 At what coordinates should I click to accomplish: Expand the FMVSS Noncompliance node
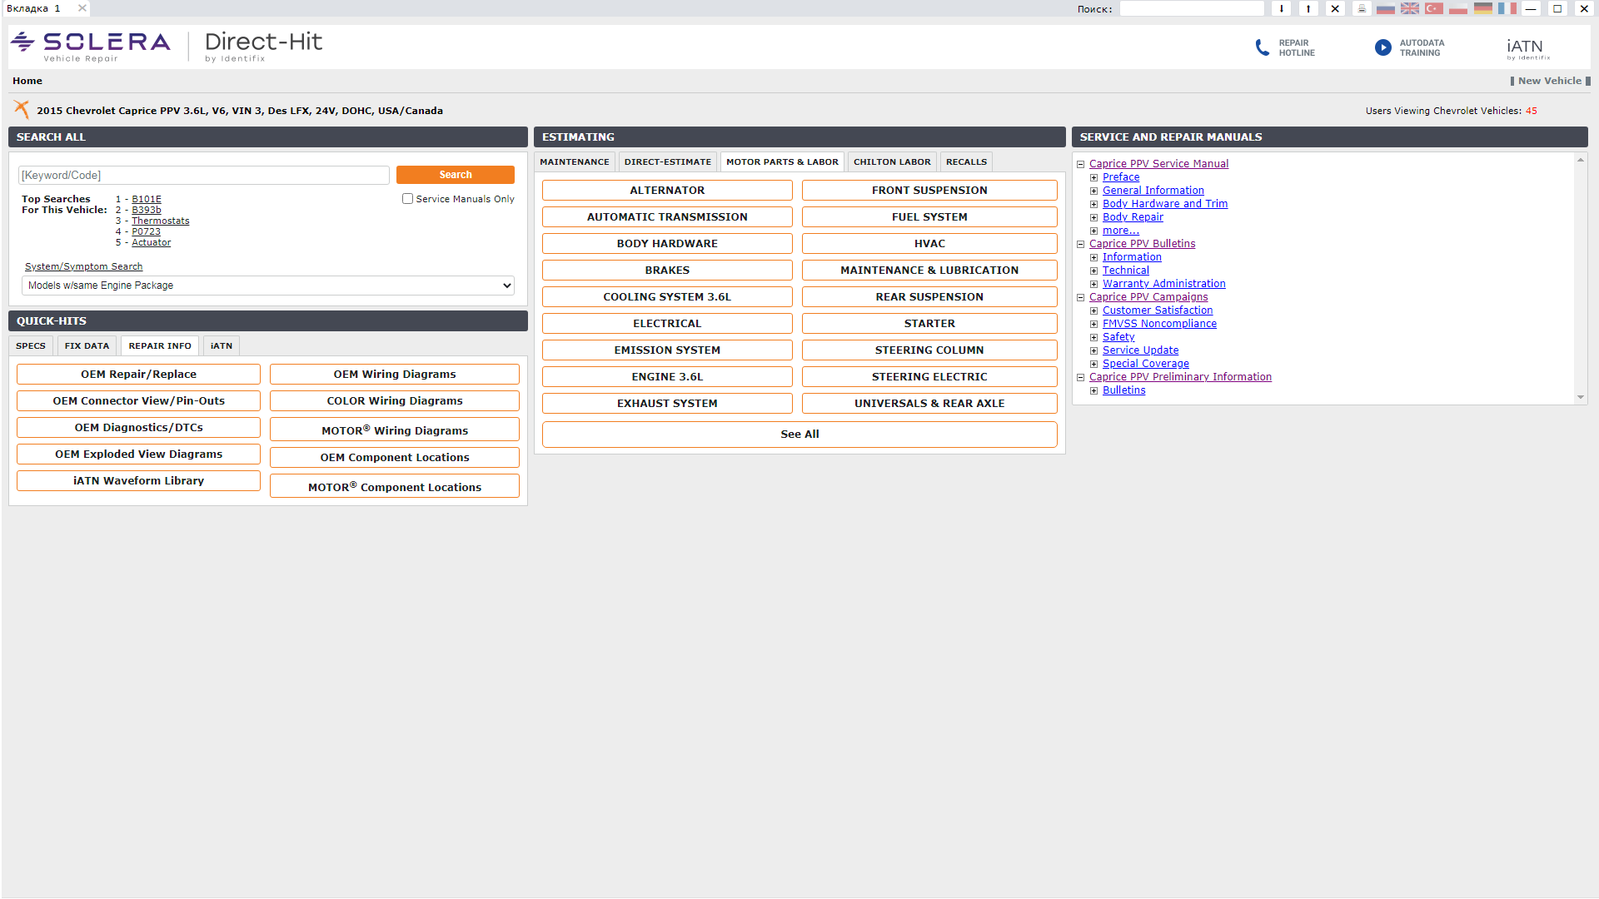point(1094,324)
